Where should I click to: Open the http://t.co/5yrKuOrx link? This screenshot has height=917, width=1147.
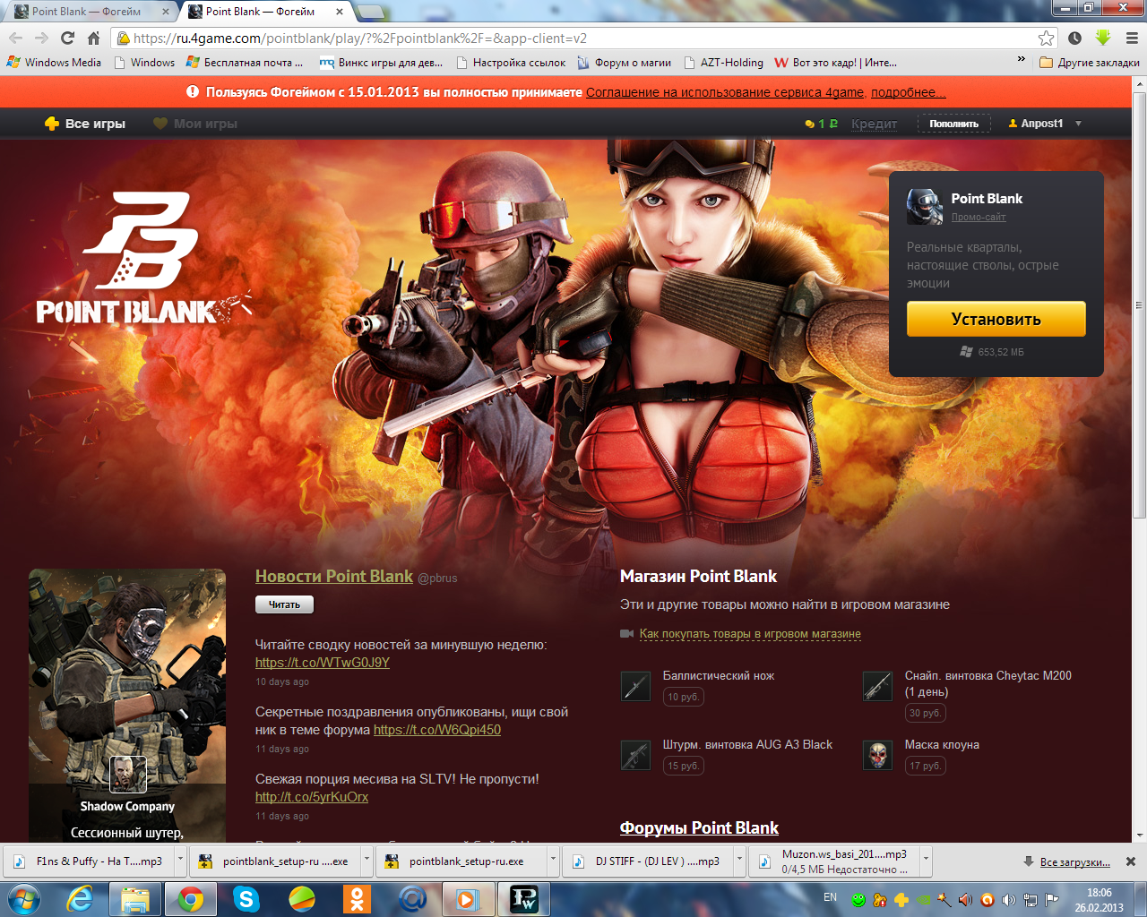pos(311,797)
